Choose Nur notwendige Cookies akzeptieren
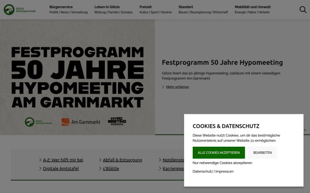 pos(222,163)
